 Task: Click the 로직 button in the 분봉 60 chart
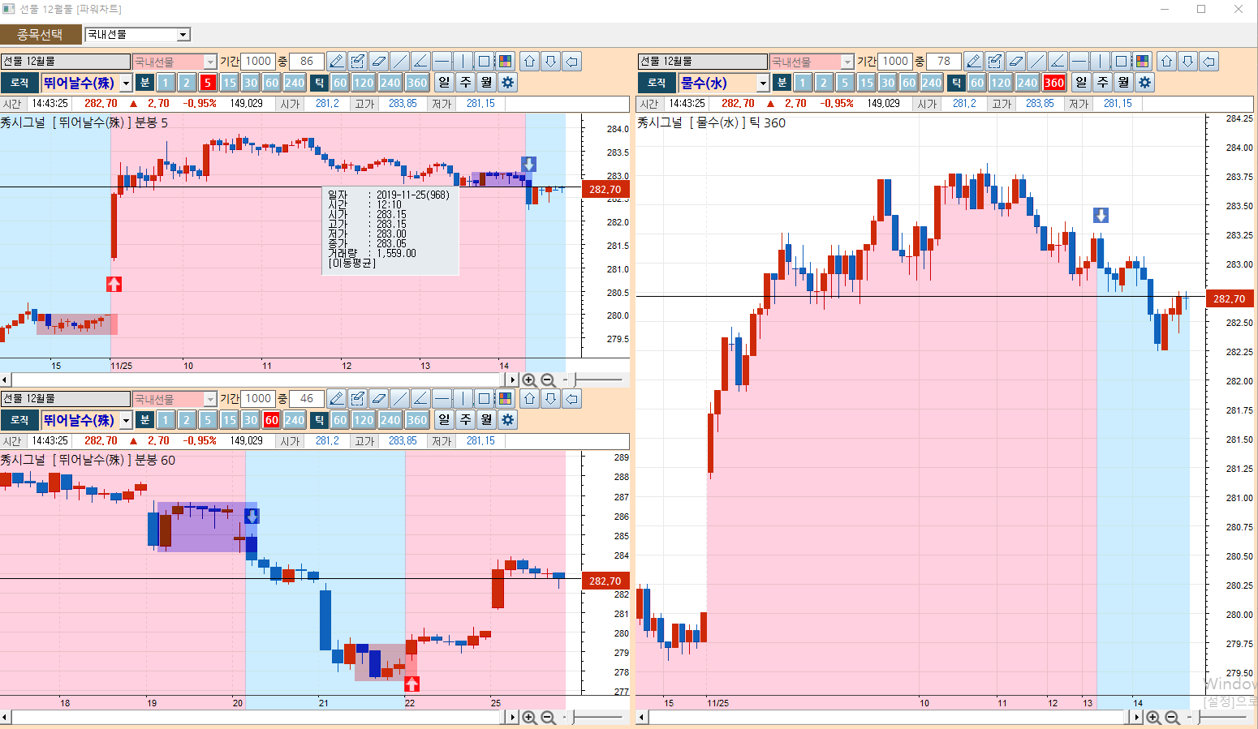(x=19, y=420)
